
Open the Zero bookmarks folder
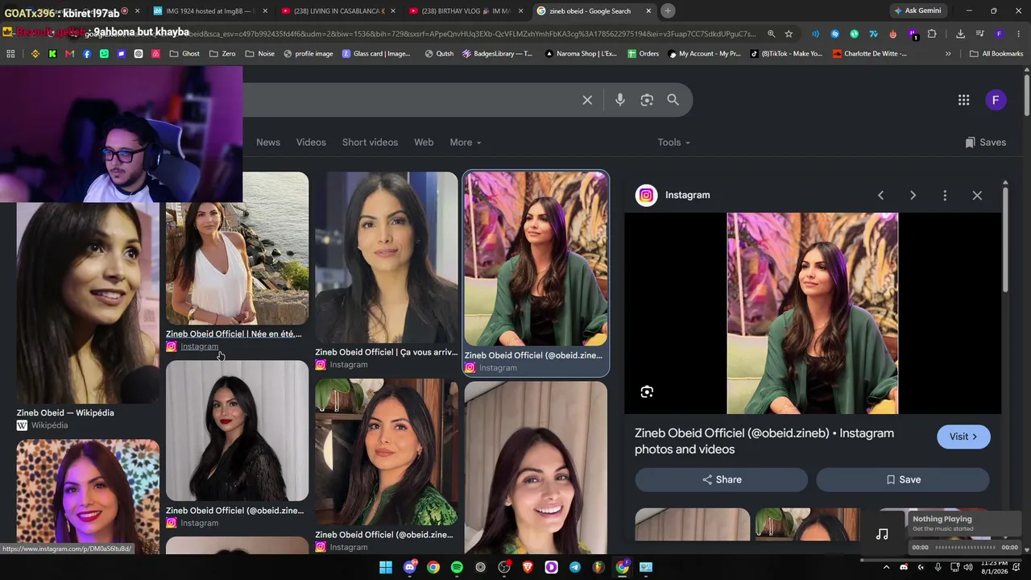(222, 54)
